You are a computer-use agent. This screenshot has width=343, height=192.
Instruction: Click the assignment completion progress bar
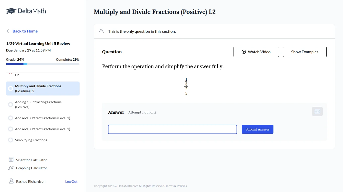(43, 64)
